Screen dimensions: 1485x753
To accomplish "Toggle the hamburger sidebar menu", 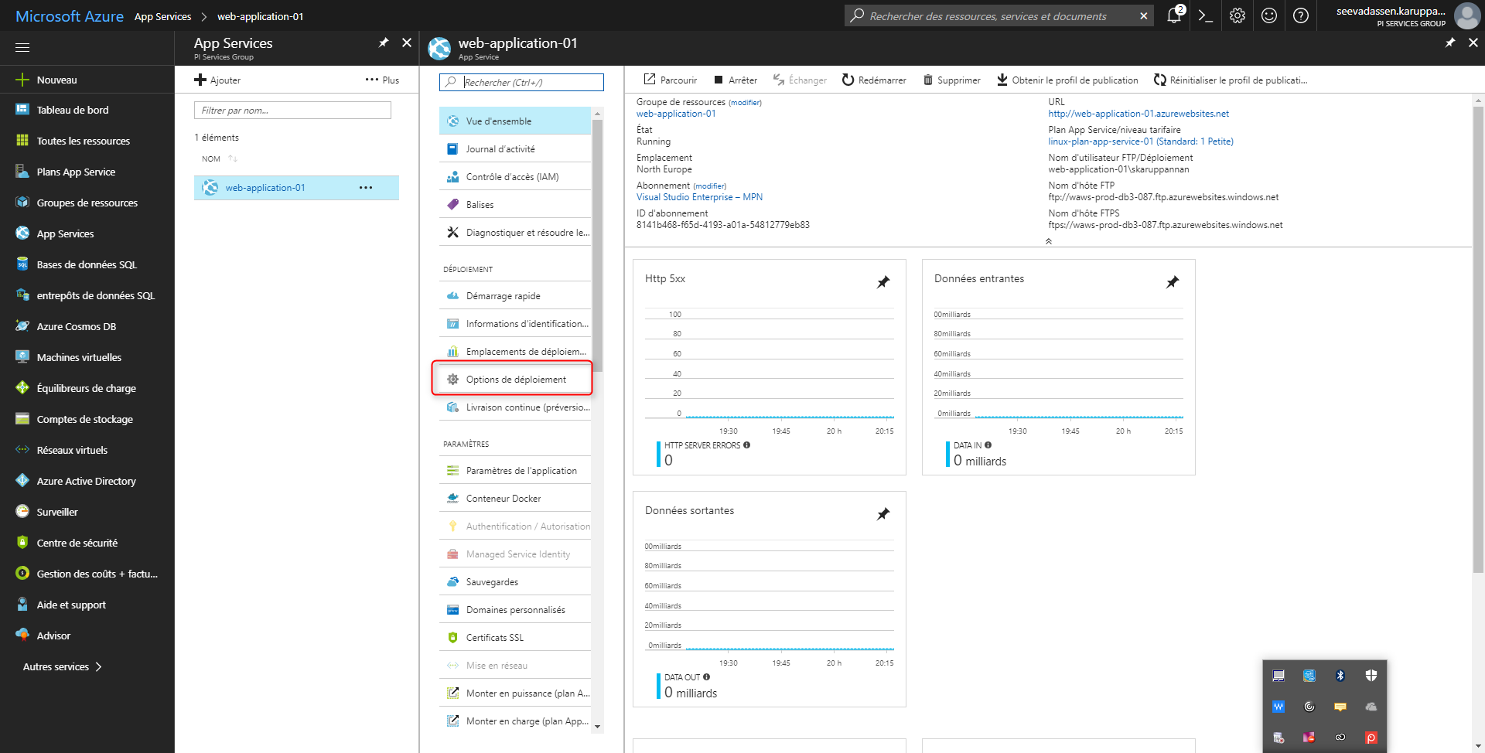I will click(22, 47).
